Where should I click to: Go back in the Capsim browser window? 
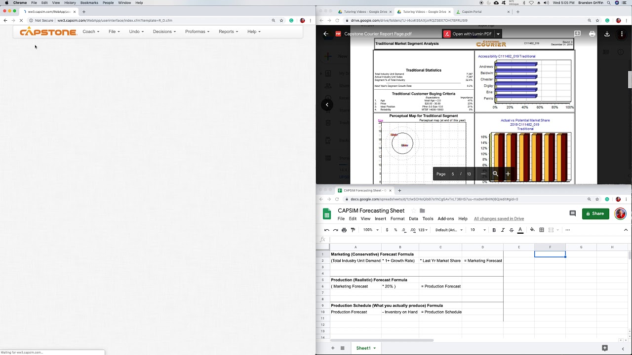click(x=5, y=20)
